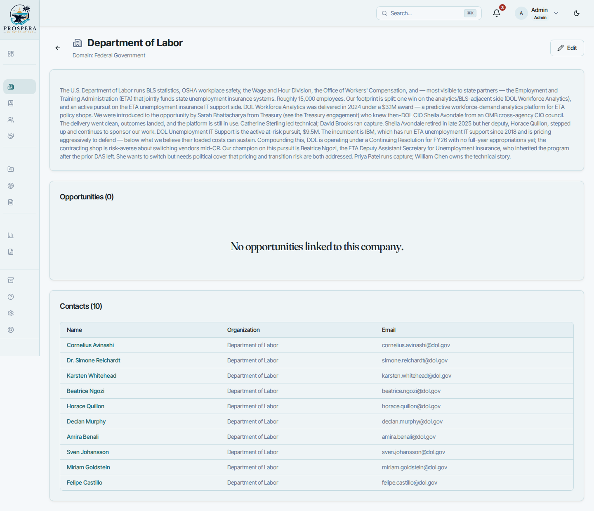The height and width of the screenshot is (511, 594).
Task: Open the target goals icon in sidebar
Action: [x=11, y=186]
